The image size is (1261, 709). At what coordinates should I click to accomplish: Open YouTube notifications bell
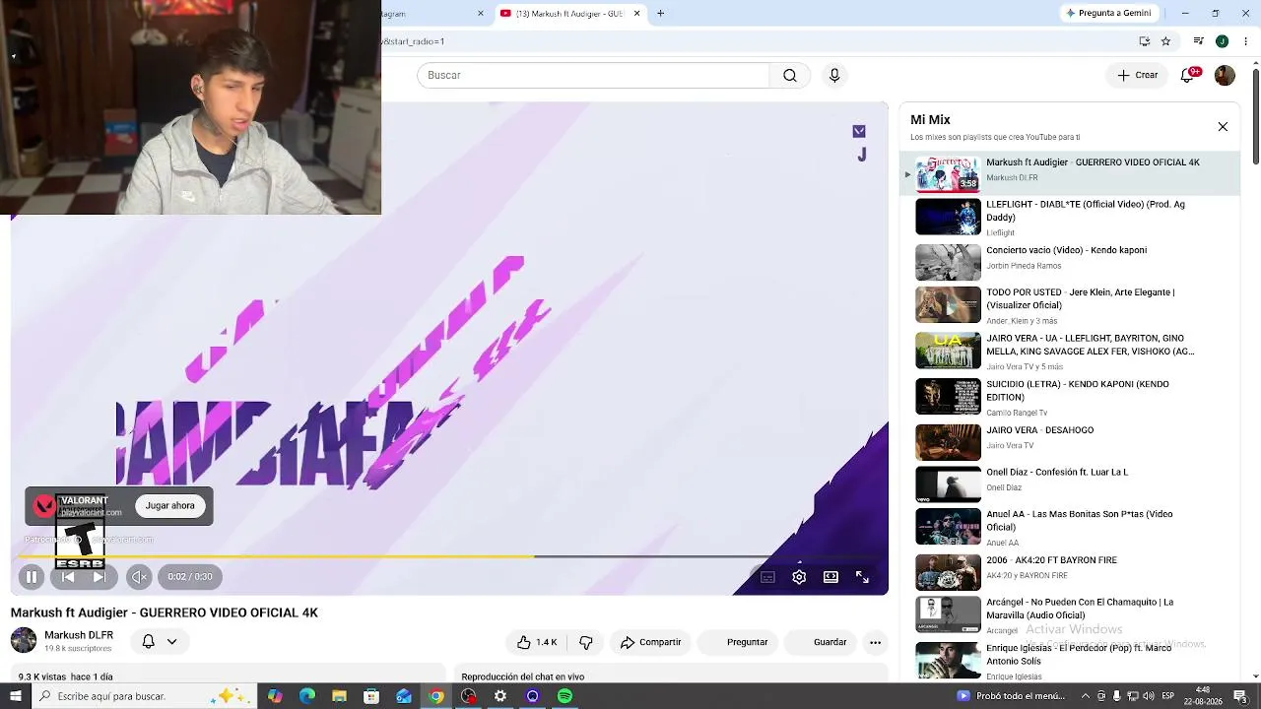click(x=1188, y=75)
